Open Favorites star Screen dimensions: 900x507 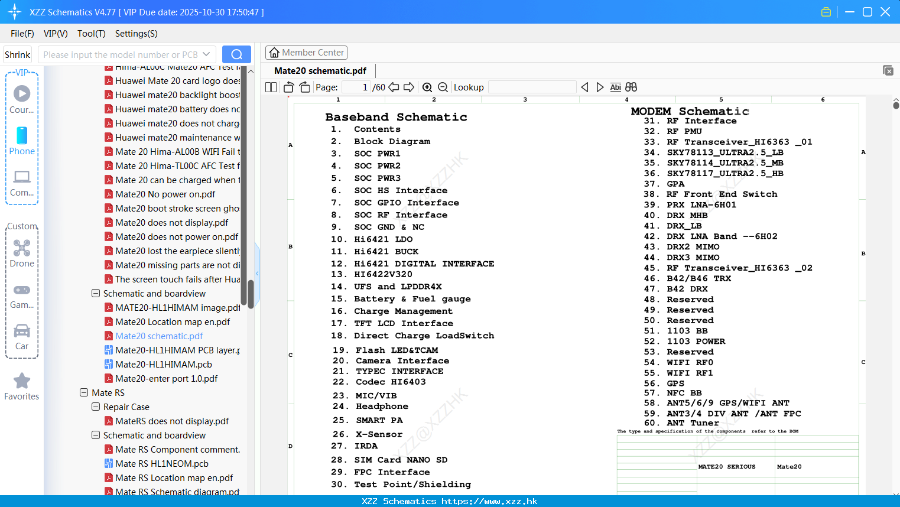click(x=22, y=386)
